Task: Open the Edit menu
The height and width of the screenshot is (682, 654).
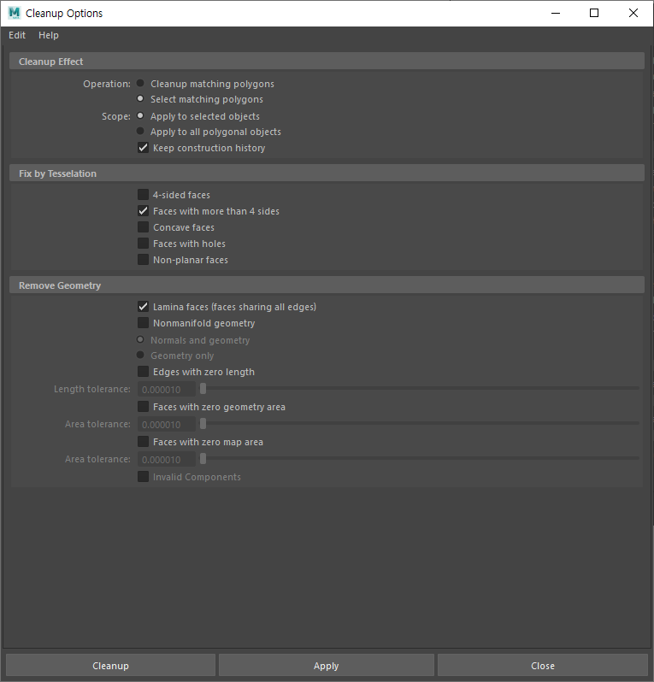Action: point(17,35)
